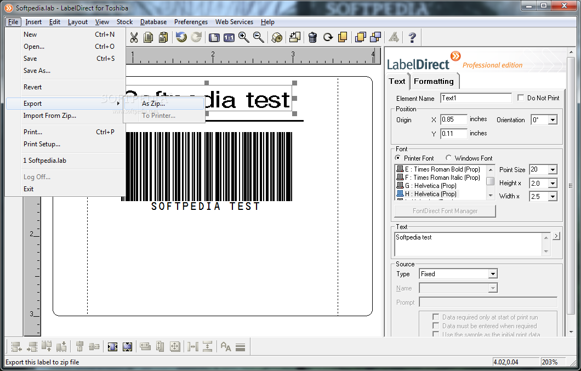Click the 1:1 actual size icon

229,37
